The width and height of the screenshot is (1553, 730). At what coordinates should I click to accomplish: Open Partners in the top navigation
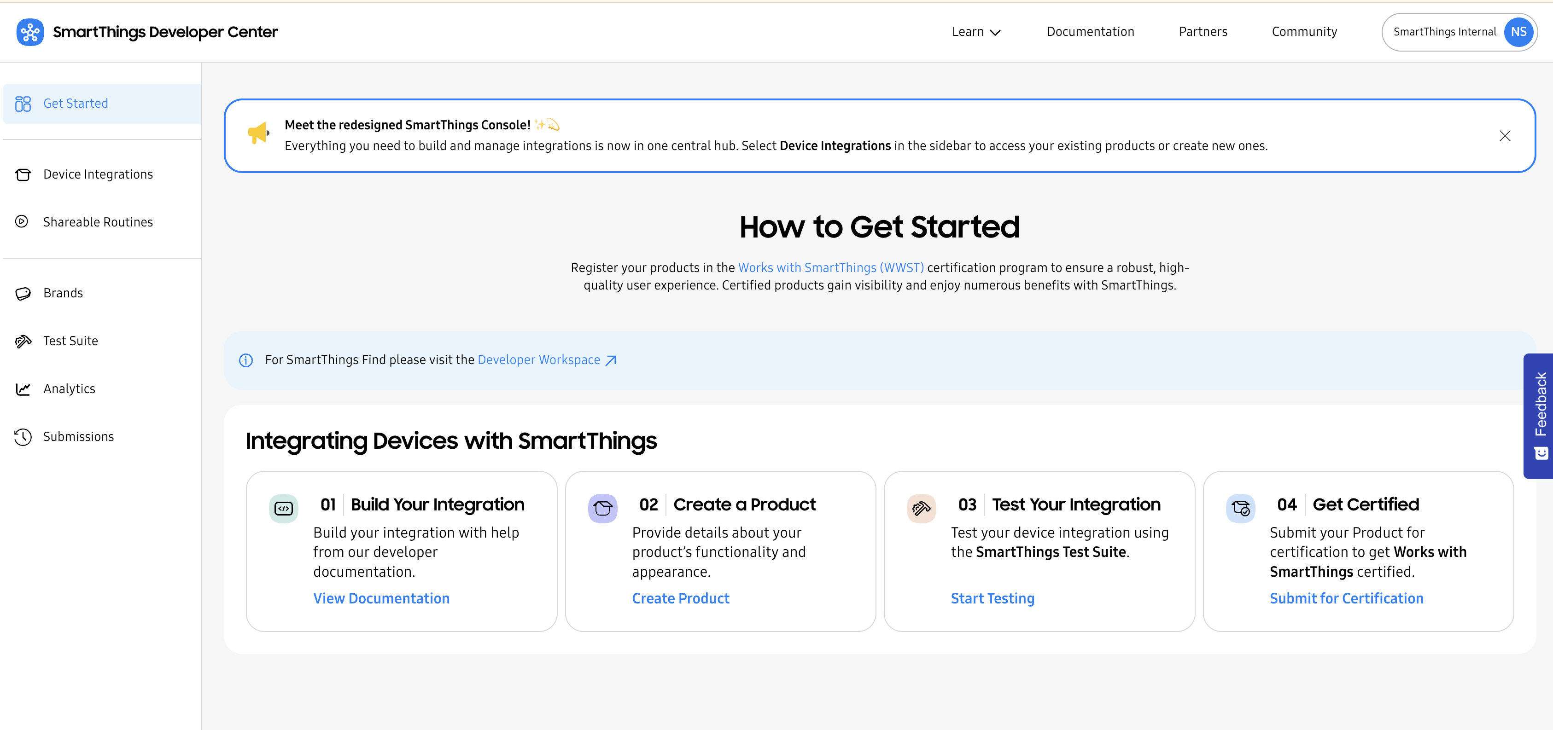[x=1203, y=32]
